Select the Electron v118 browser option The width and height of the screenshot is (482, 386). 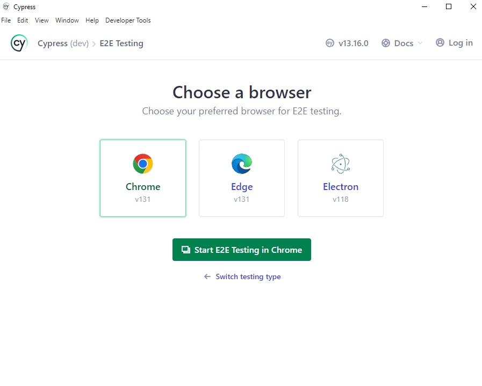341,178
